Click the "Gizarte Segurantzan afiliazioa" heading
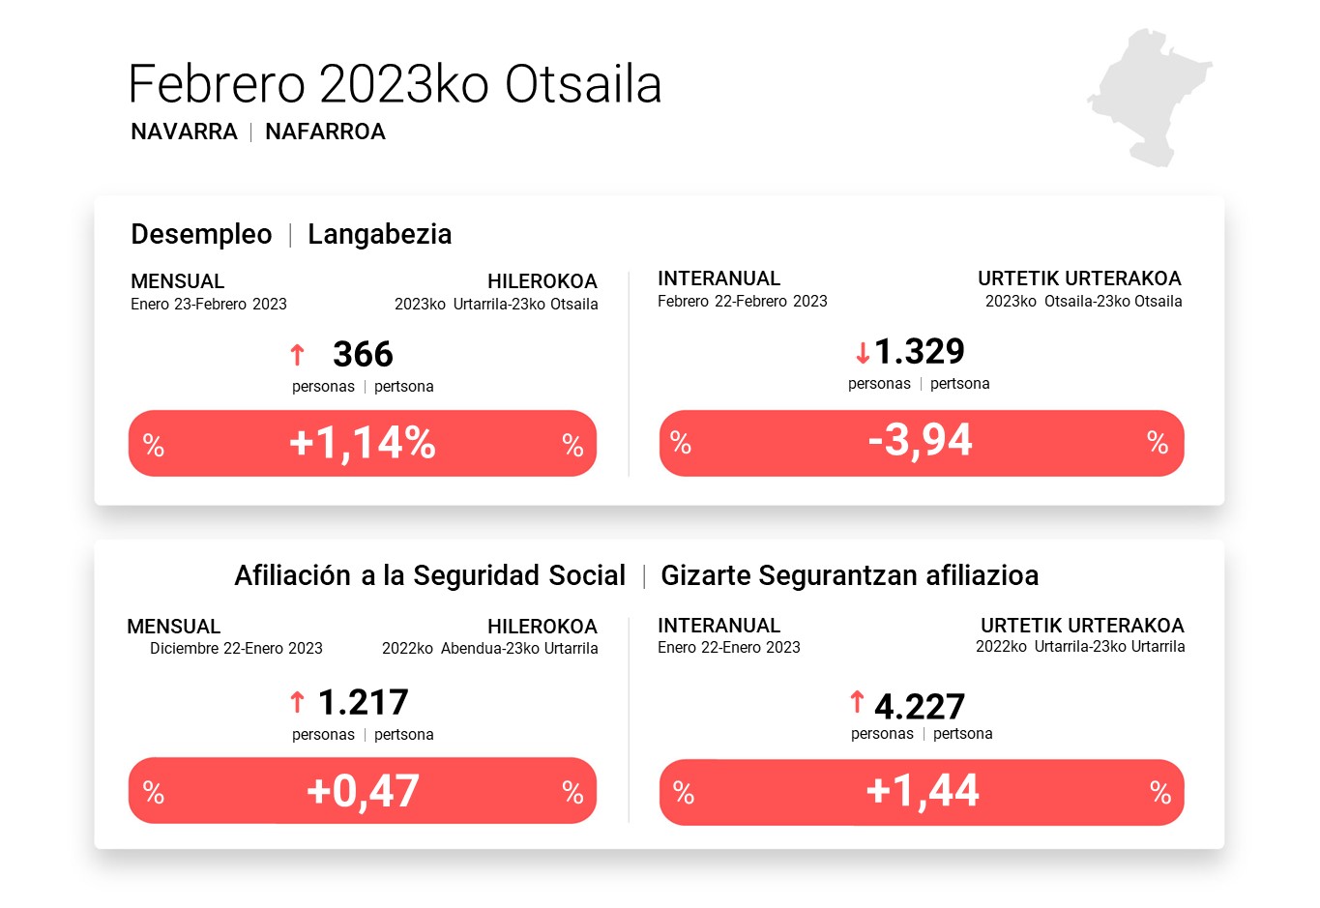Screen dimensions: 1320x908 (849, 575)
